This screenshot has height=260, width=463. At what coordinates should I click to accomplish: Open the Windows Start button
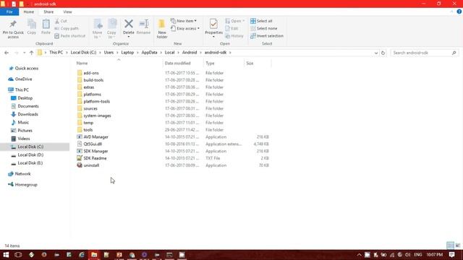[6, 255]
